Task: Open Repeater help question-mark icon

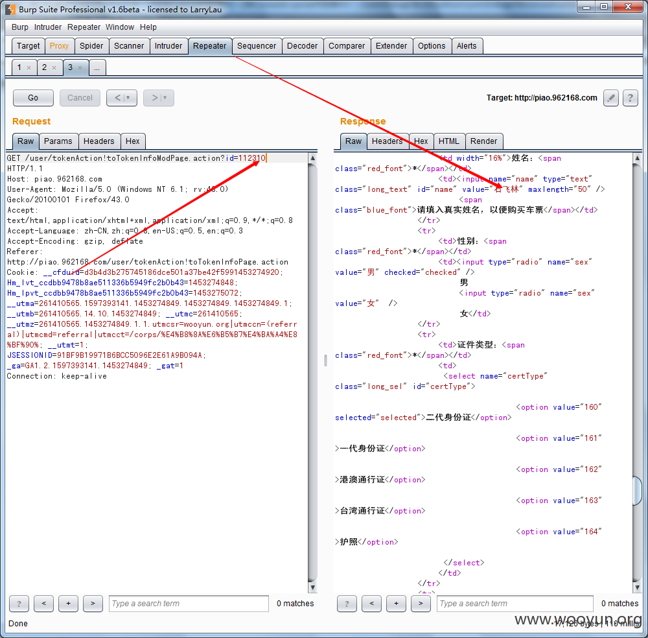Action: click(631, 98)
